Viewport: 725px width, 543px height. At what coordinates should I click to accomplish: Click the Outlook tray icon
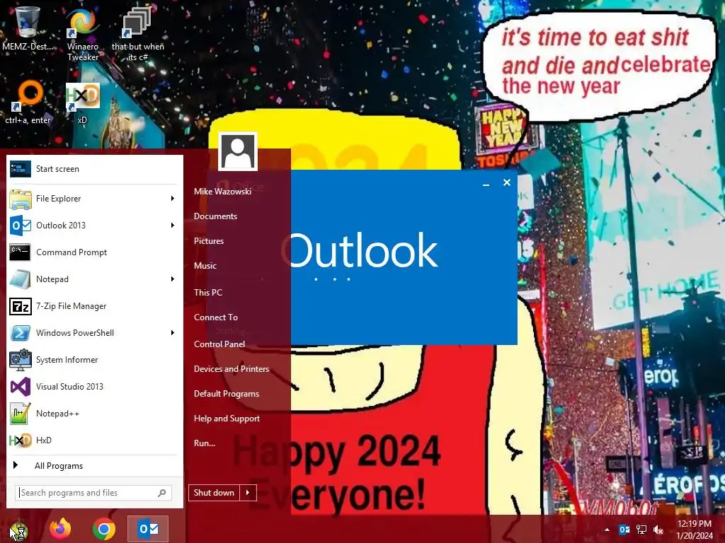pyautogui.click(x=624, y=529)
